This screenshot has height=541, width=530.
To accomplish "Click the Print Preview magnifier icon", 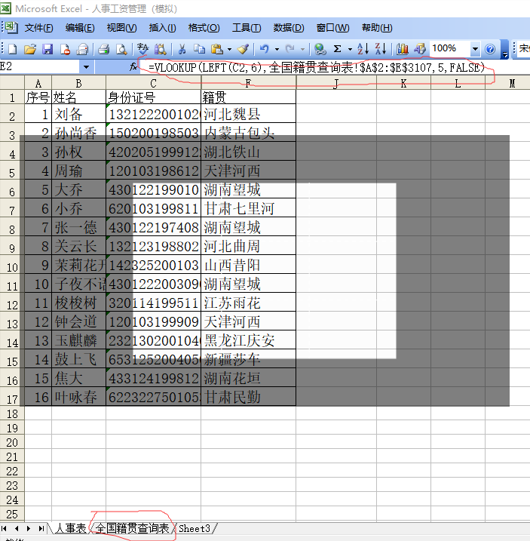I will (121, 49).
